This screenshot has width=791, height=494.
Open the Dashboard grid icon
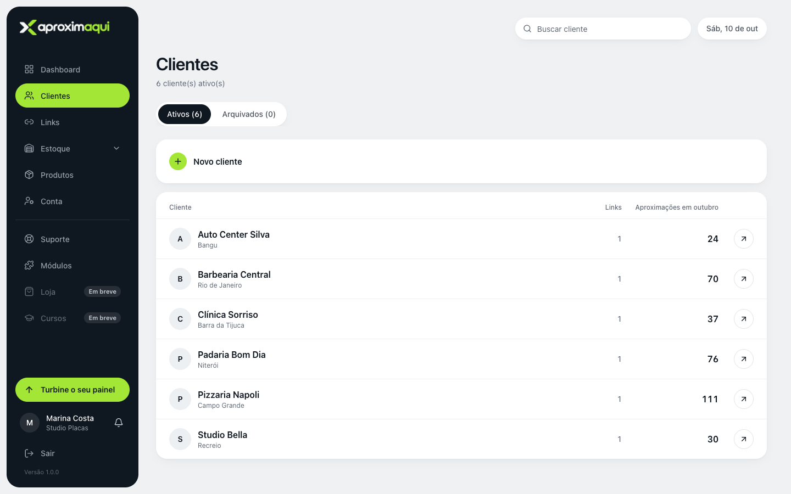pos(29,69)
